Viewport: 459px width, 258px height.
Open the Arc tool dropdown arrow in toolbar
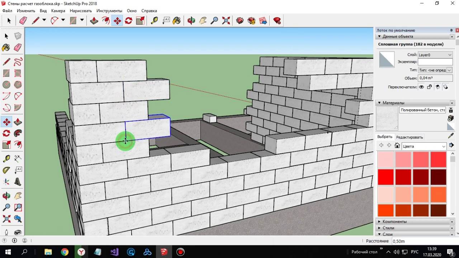coord(63,20)
